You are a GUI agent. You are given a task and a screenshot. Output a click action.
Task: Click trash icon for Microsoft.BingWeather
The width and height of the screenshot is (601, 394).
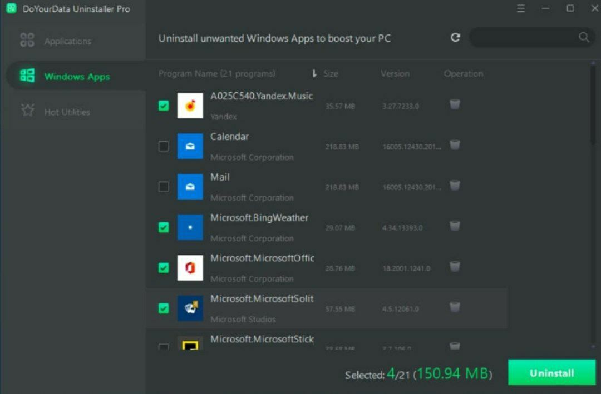click(455, 226)
